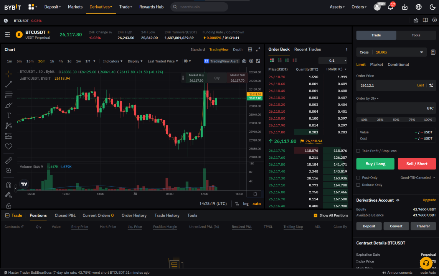Enable Reduce-Only checkbox
The image size is (439, 276).
click(x=358, y=184)
